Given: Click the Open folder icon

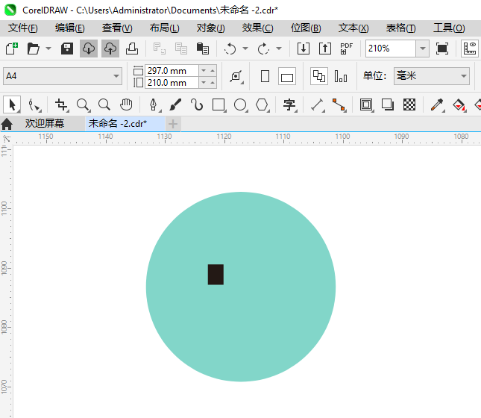Looking at the screenshot, I should pos(33,49).
